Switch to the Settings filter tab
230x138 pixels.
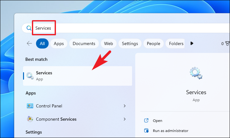tap(130, 43)
